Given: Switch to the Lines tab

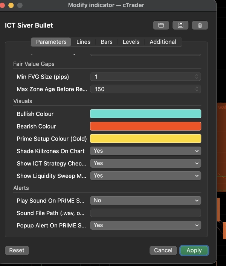Looking at the screenshot, I should [83, 42].
